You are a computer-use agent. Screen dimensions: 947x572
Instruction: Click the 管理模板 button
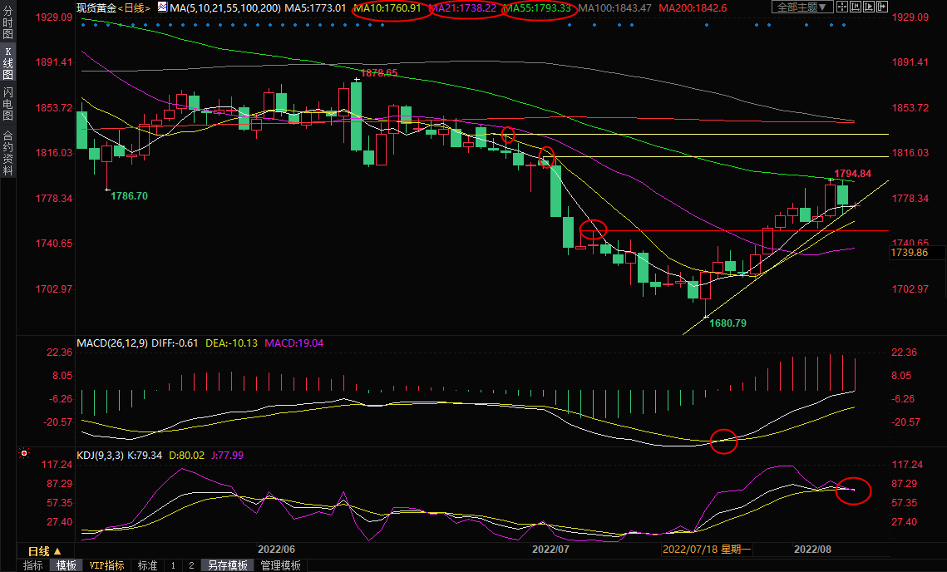pyautogui.click(x=280, y=565)
